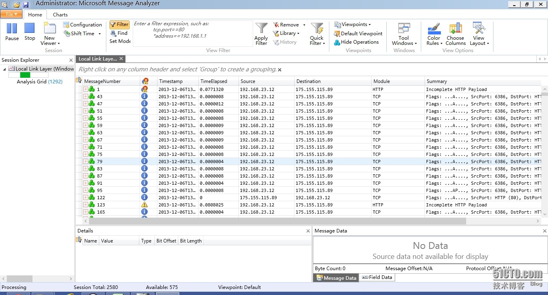This screenshot has width=548, height=295.
Task: Close the Session Explorer panel
Action: pyautogui.click(x=71, y=60)
